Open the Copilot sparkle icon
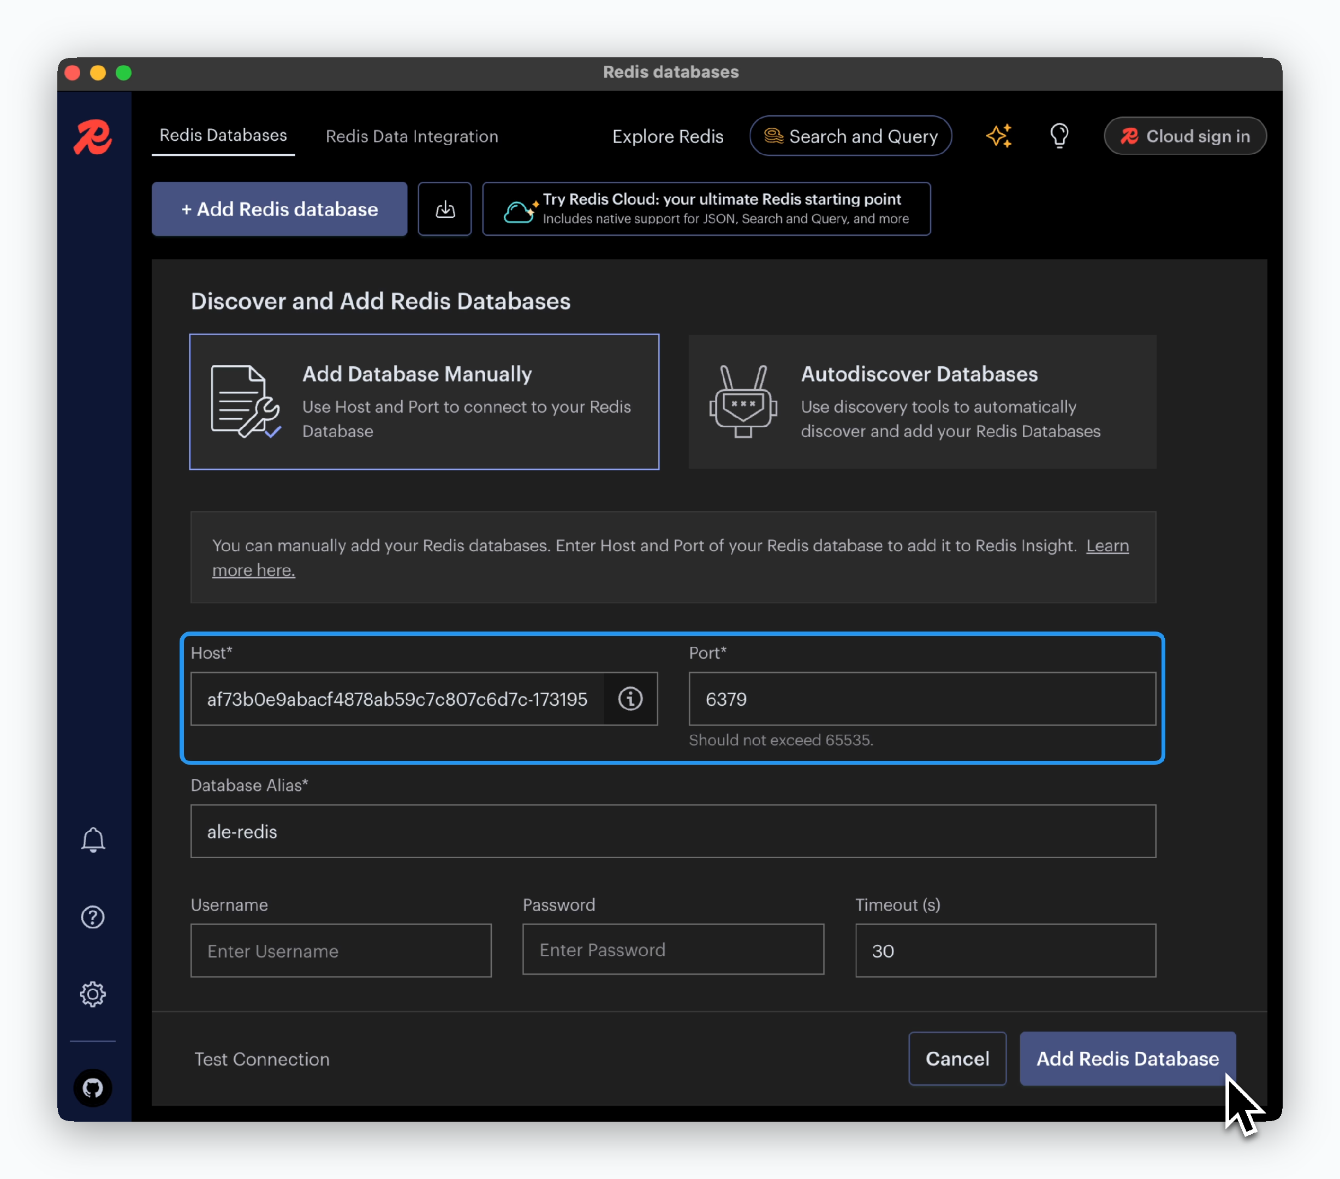The width and height of the screenshot is (1340, 1179). pos(998,136)
